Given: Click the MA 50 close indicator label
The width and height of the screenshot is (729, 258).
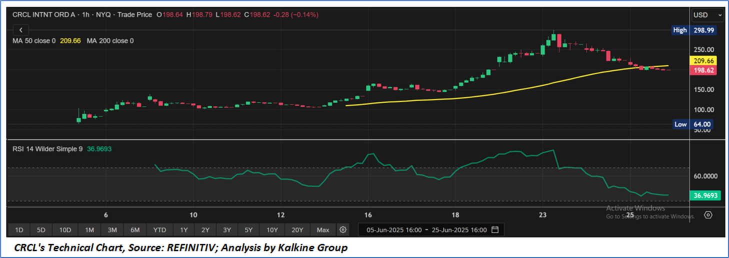Looking at the screenshot, I should pyautogui.click(x=34, y=41).
